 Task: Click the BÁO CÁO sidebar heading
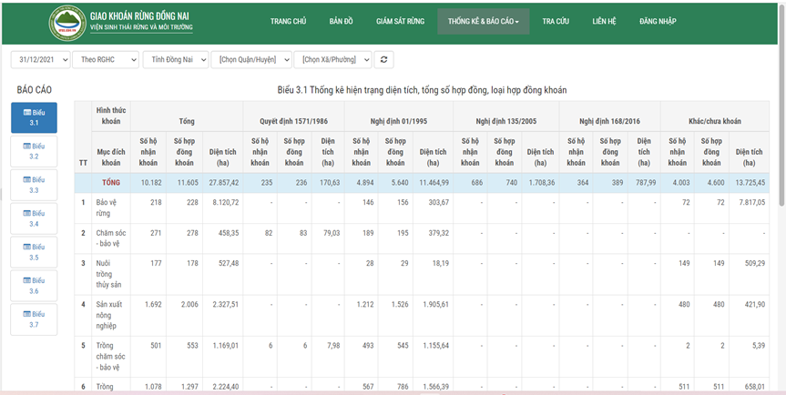tap(34, 90)
